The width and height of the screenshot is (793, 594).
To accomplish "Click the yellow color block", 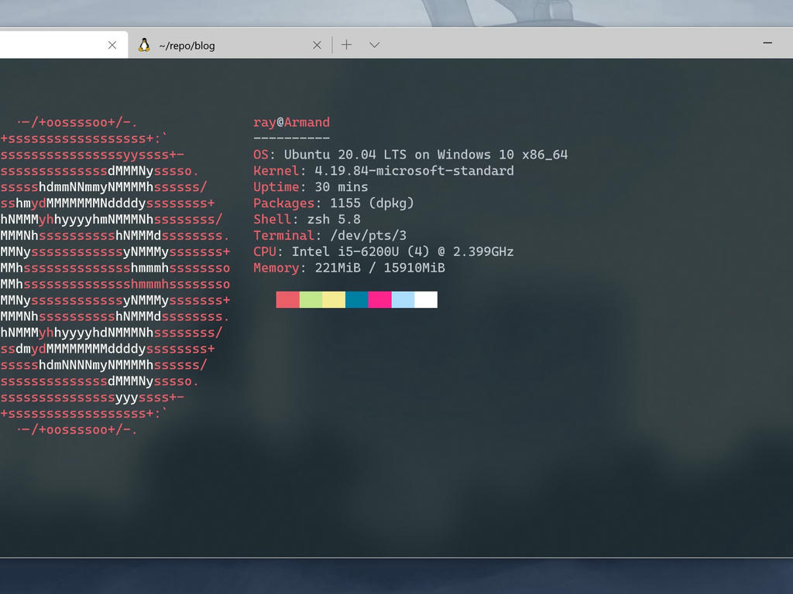I will [x=334, y=299].
